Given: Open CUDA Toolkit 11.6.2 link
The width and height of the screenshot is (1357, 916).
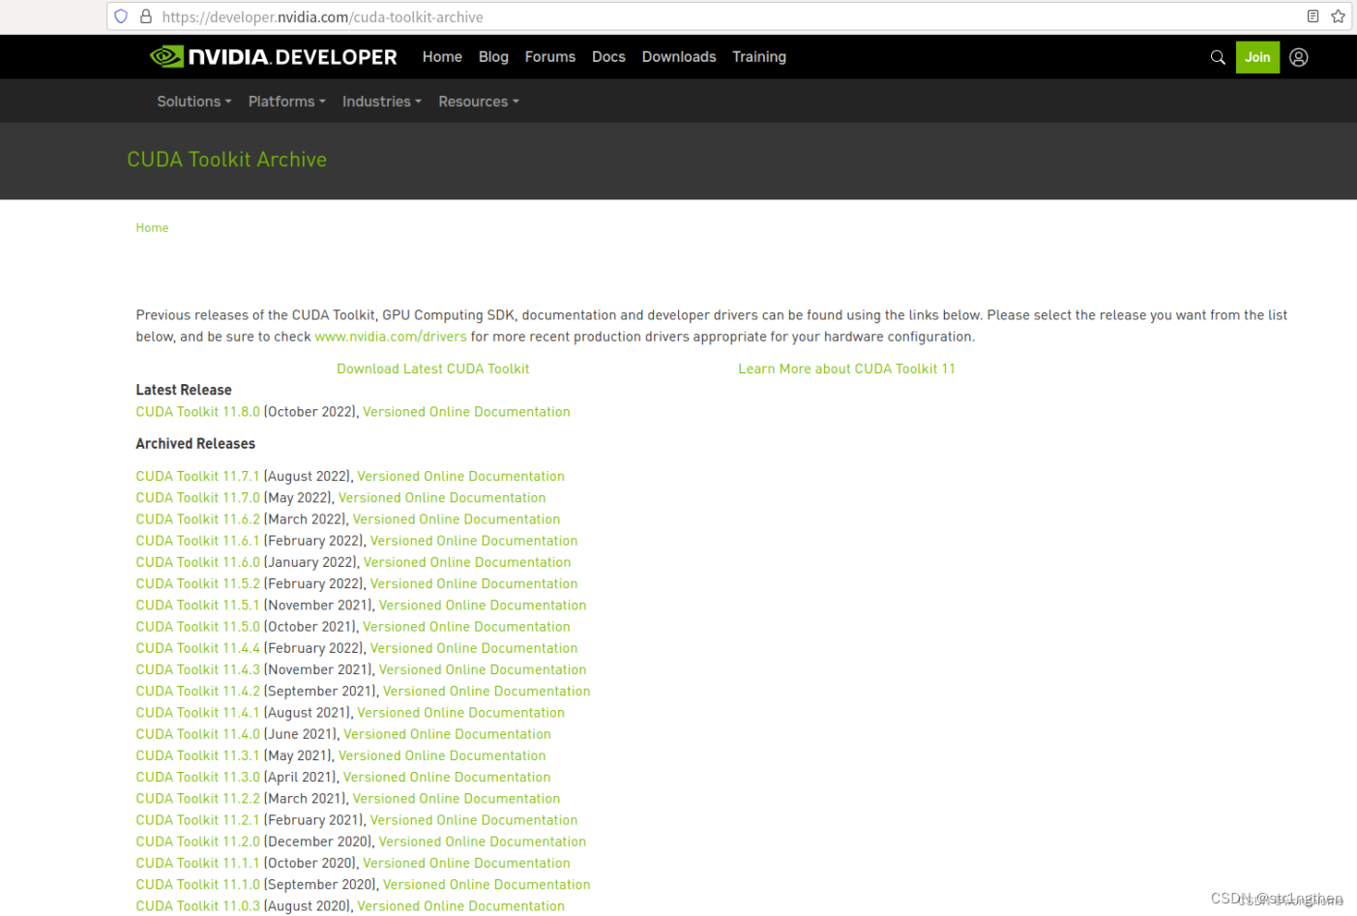Looking at the screenshot, I should click(x=198, y=519).
